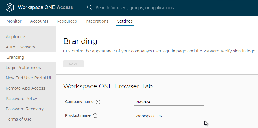Open the Company name info icon
This screenshot has height=128, width=258.
[98, 102]
